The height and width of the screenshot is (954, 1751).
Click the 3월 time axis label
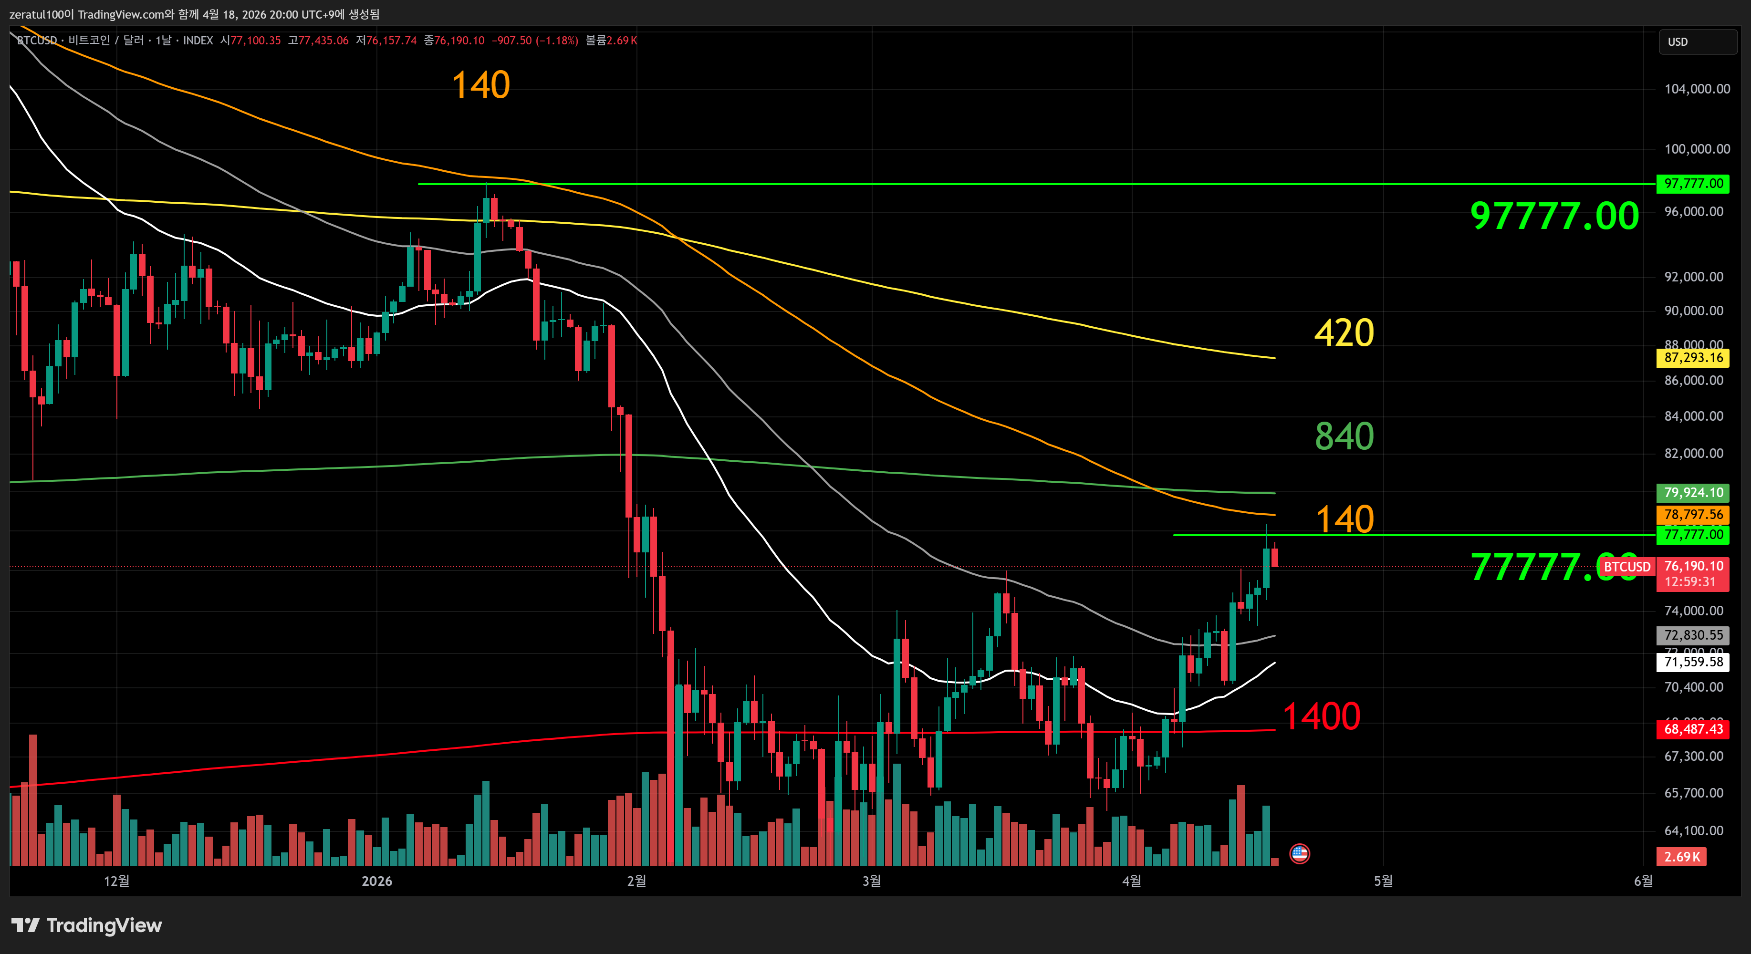click(871, 881)
